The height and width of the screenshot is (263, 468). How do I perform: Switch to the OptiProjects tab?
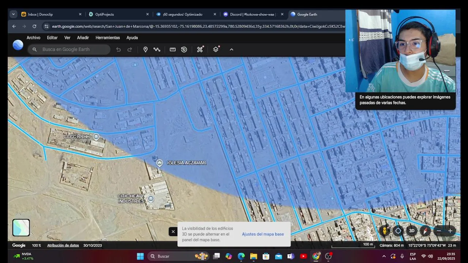pos(119,14)
